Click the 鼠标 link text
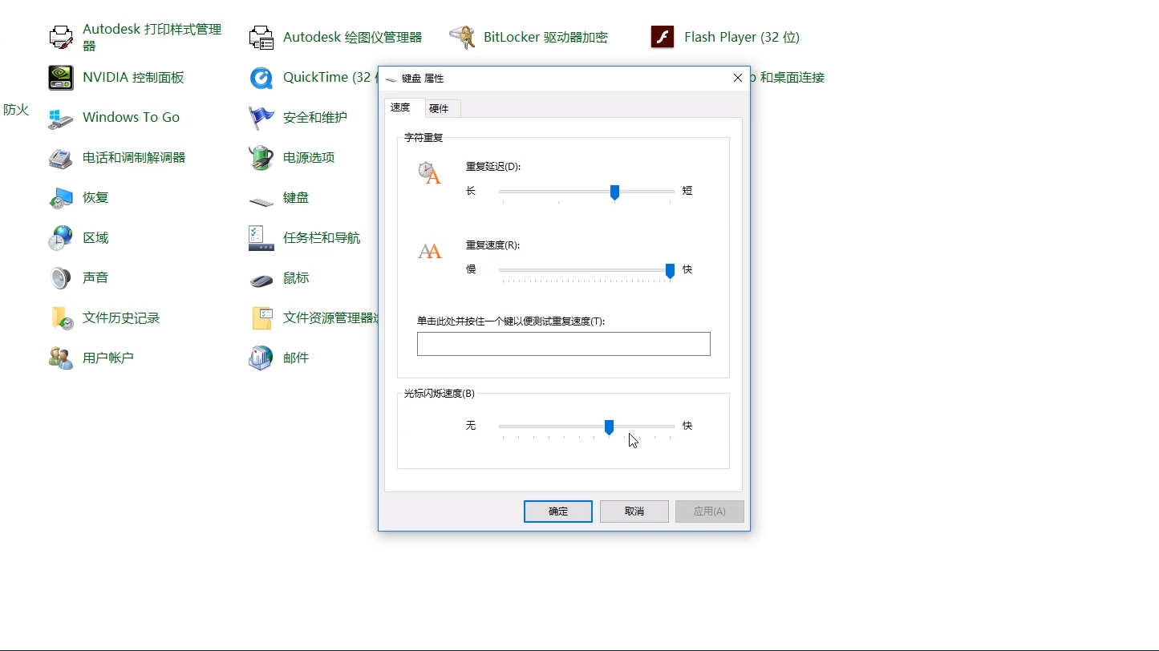The height and width of the screenshot is (651, 1159). (x=296, y=277)
